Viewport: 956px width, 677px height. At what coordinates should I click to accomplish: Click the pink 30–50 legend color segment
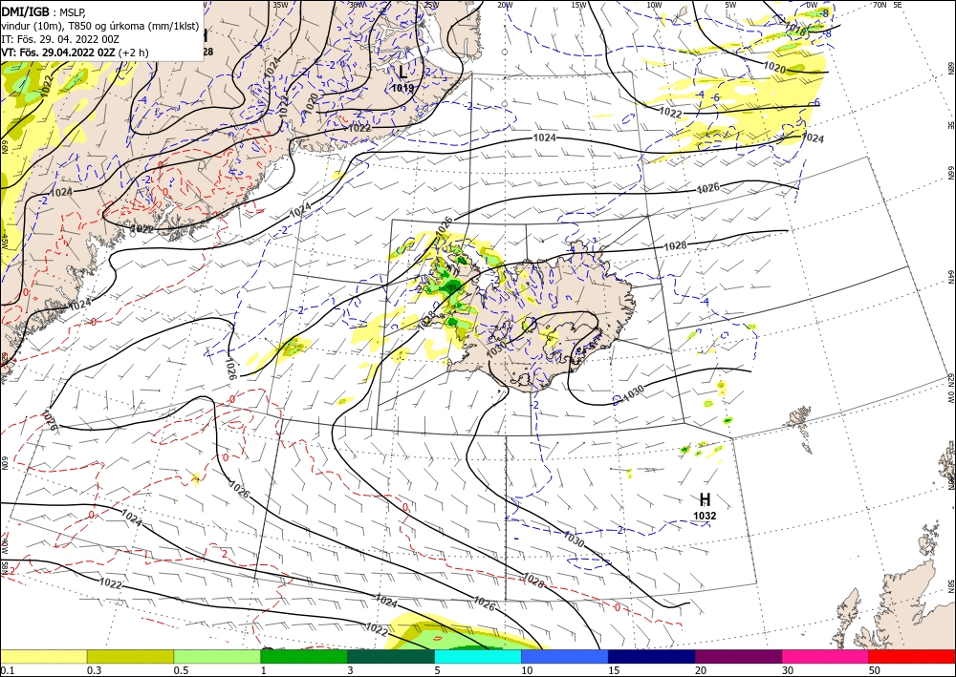(826, 656)
